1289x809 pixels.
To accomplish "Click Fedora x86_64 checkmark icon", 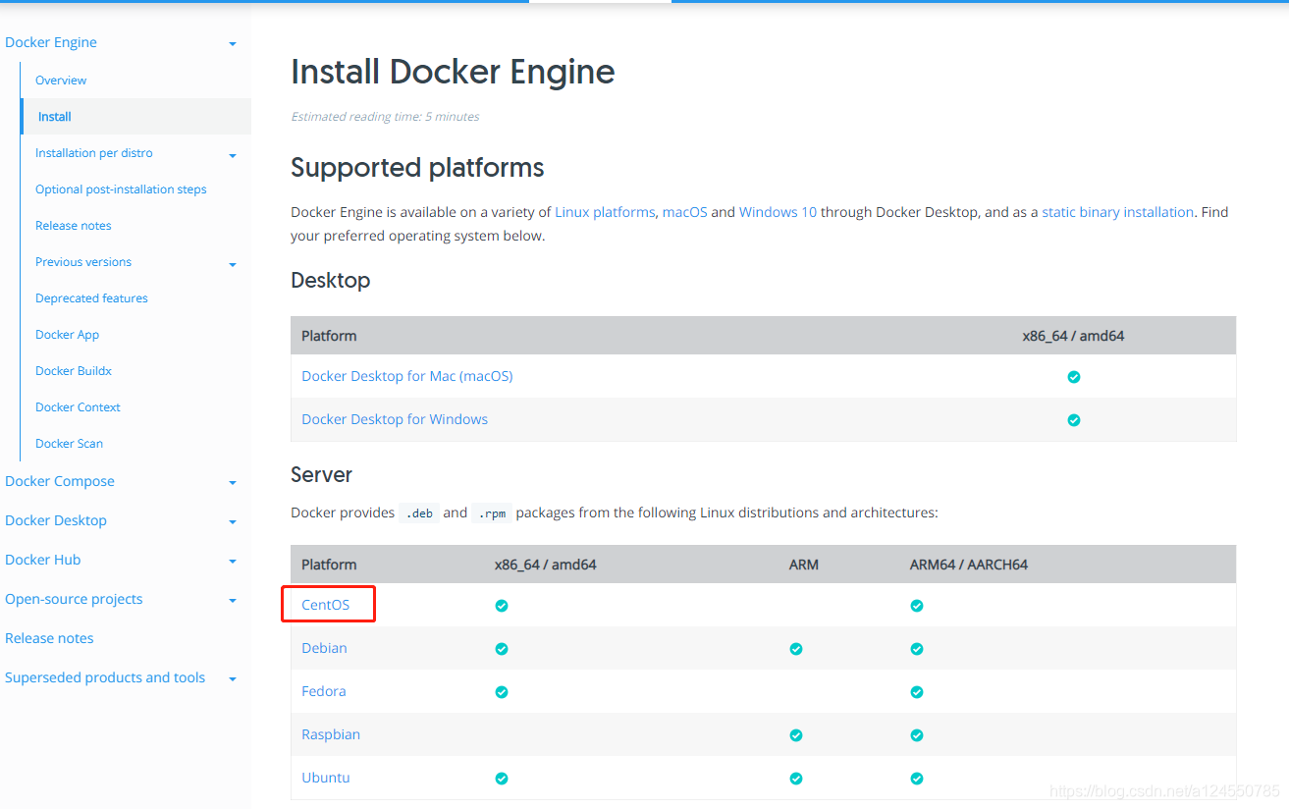I will pos(502,692).
